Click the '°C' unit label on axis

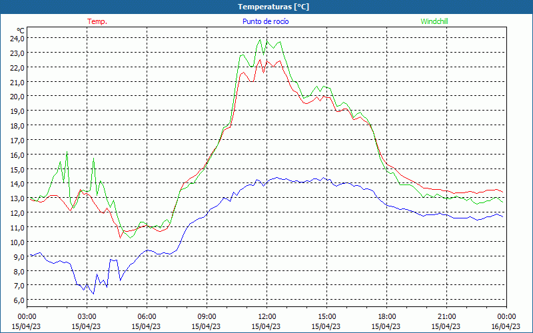coord(21,31)
